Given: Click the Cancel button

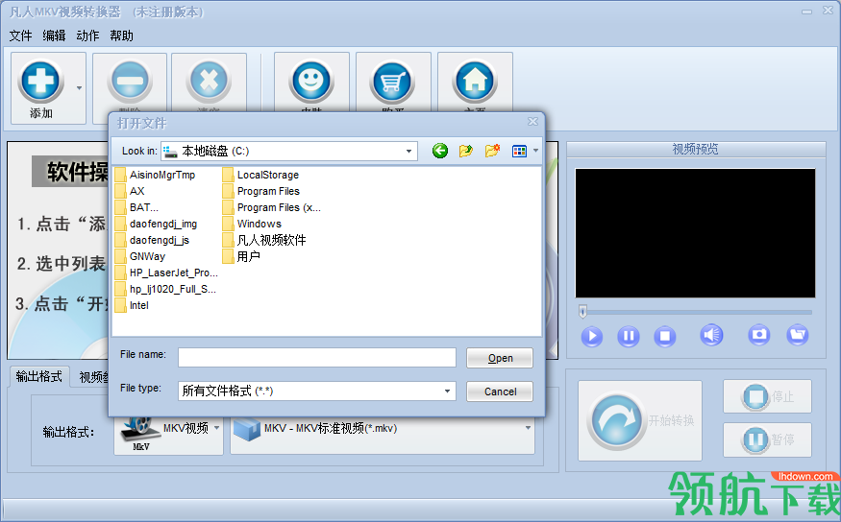Looking at the screenshot, I should 500,391.
